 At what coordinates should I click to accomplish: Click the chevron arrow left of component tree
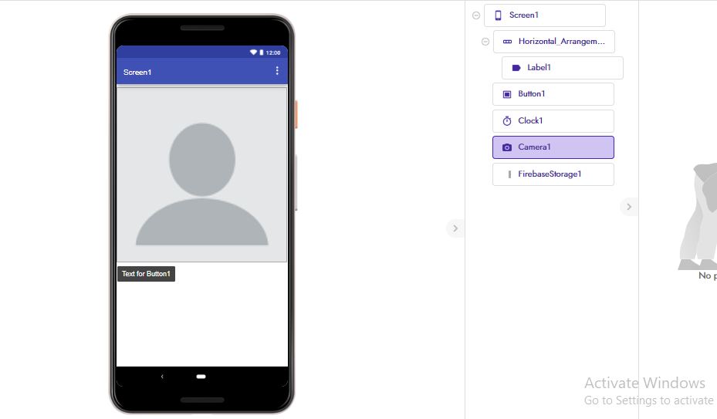point(455,228)
